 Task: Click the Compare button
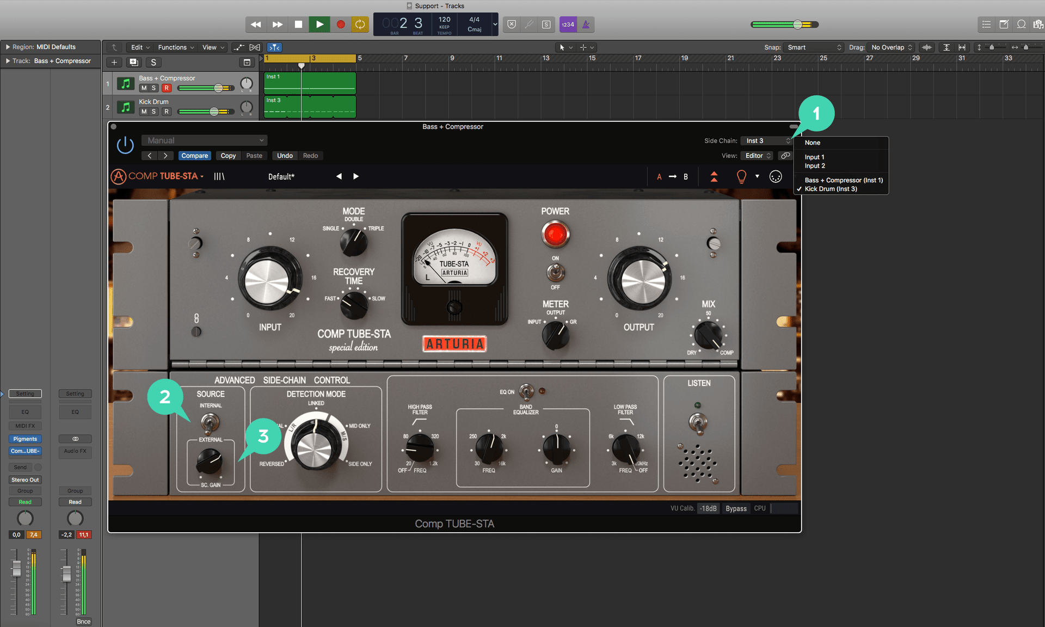194,156
